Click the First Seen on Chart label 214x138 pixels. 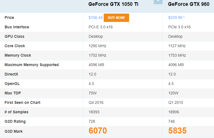[22, 102]
